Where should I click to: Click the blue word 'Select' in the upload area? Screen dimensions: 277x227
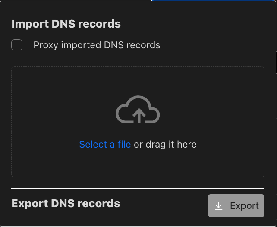point(93,144)
